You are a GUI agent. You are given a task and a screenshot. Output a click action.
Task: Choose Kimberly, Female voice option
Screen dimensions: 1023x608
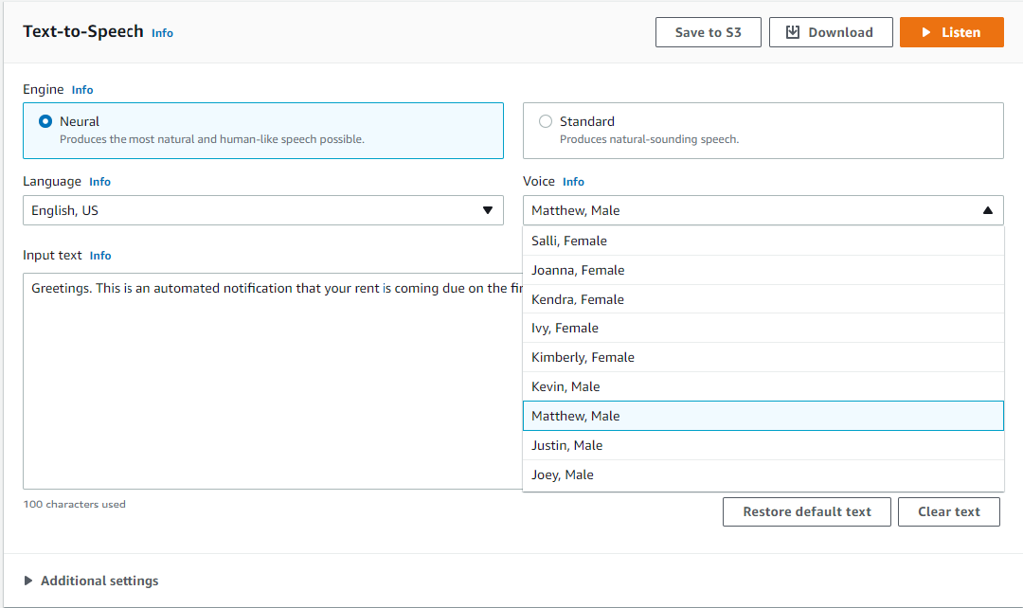pos(763,357)
